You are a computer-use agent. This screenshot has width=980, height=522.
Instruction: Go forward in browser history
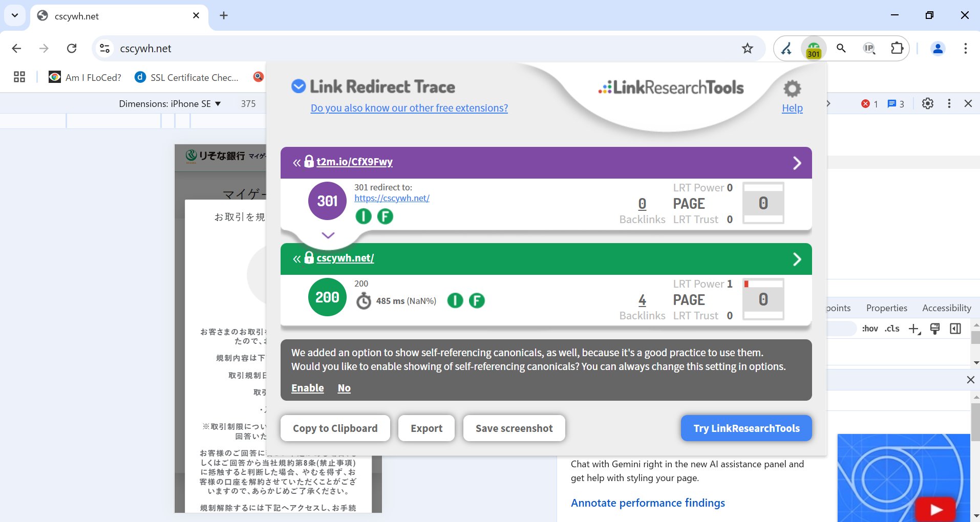tap(44, 49)
